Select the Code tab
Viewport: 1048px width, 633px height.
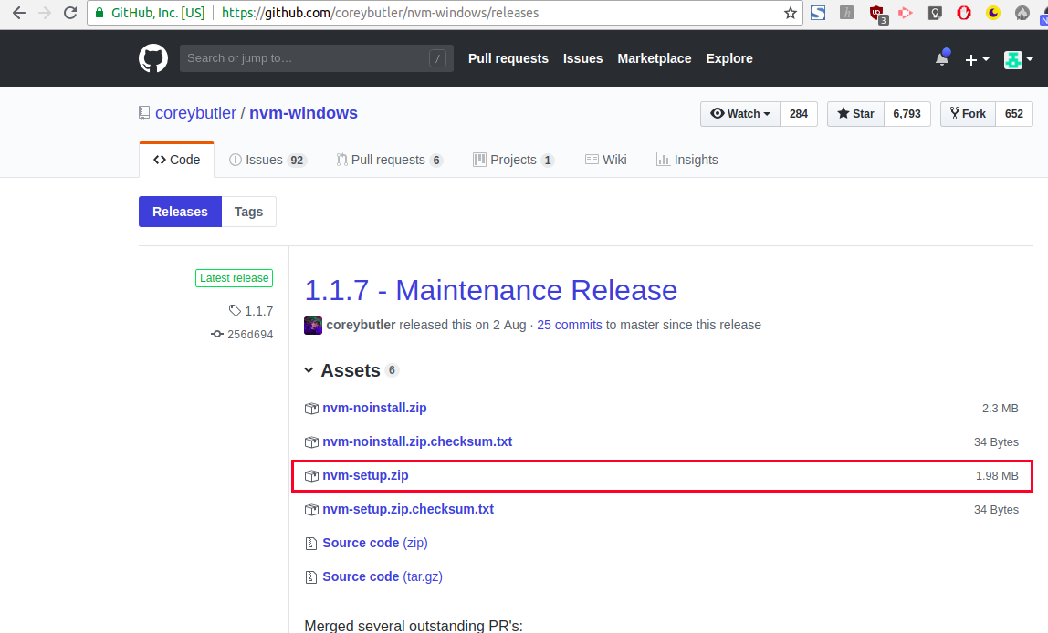[176, 160]
